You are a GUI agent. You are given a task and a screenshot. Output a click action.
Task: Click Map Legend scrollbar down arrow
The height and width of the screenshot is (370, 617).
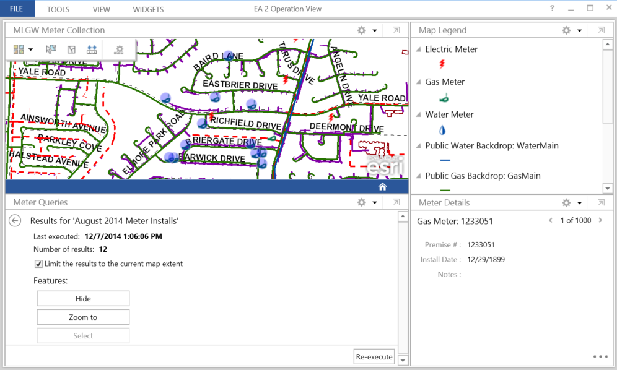(607, 188)
